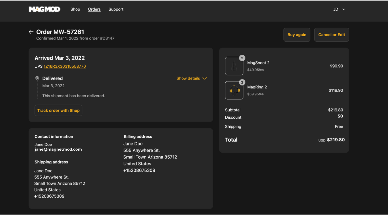Open the Shop menu item
Image resolution: width=388 pixels, height=216 pixels.
75,9
